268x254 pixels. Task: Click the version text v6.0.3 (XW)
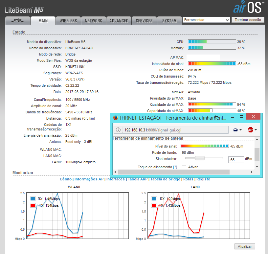(75, 79)
